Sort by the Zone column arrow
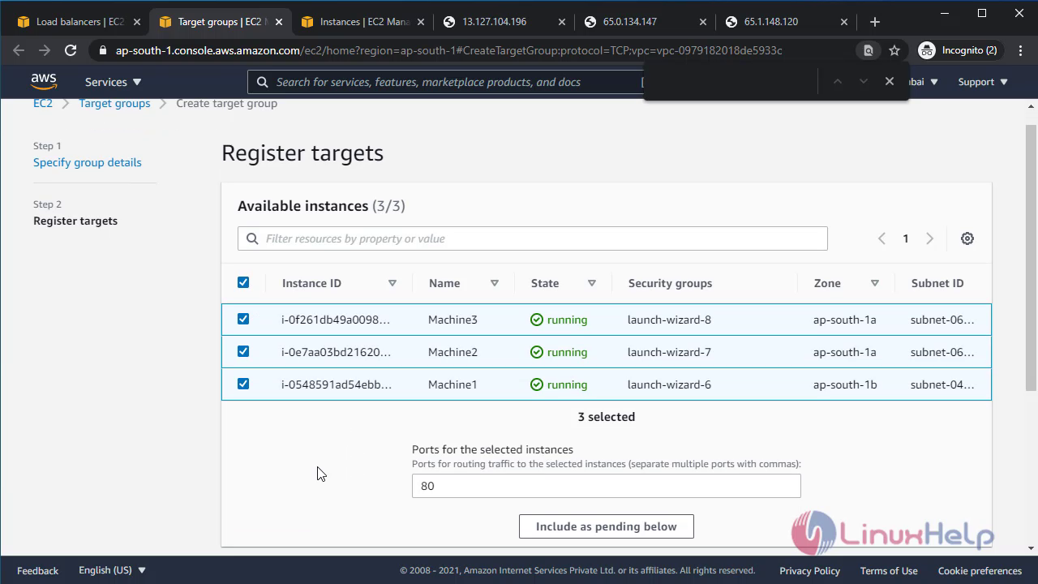 pos(875,283)
